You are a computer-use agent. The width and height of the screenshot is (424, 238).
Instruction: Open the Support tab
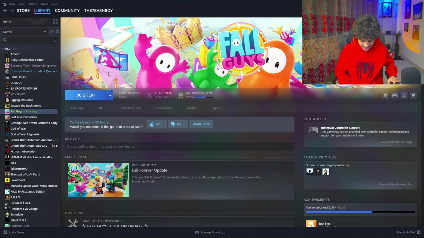[x=216, y=108]
